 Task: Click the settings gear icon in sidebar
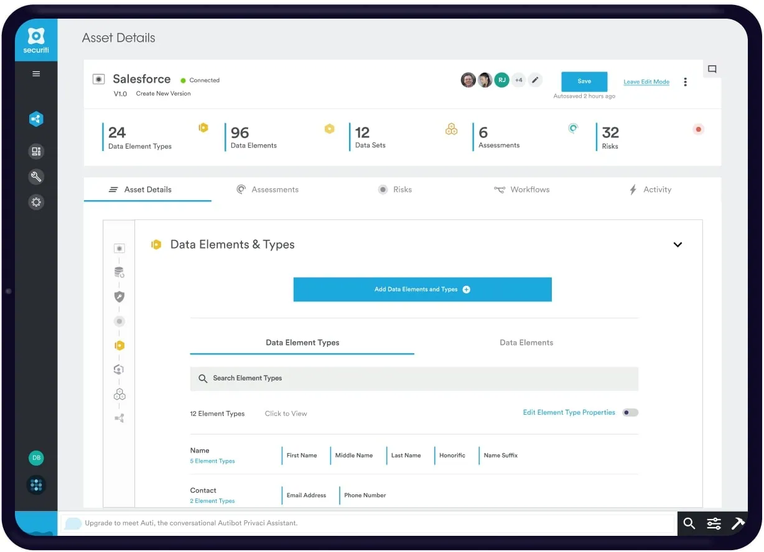[36, 202]
